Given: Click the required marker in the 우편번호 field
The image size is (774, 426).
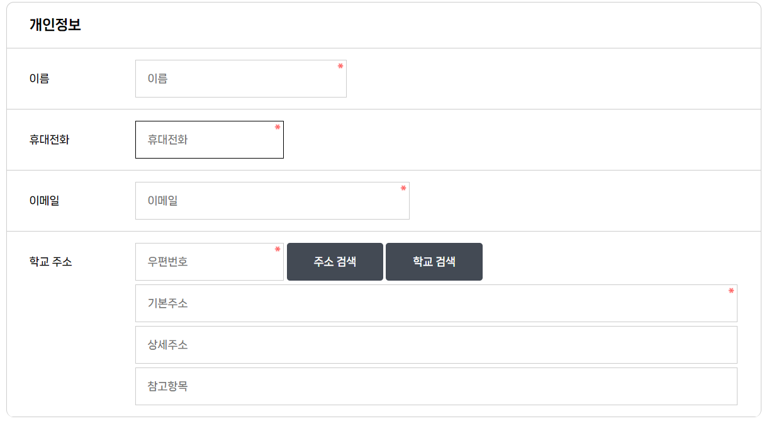Looking at the screenshot, I should pyautogui.click(x=276, y=249).
